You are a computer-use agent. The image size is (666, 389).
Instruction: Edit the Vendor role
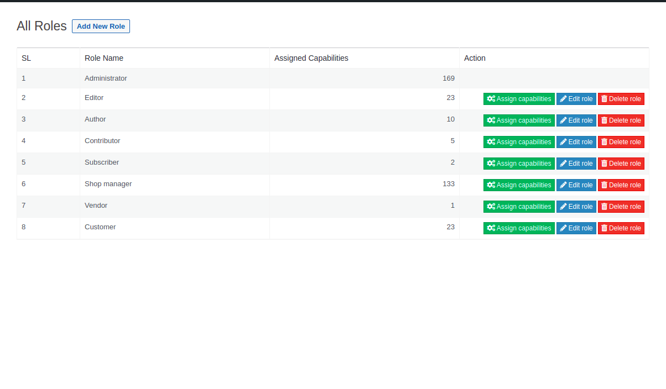point(576,207)
